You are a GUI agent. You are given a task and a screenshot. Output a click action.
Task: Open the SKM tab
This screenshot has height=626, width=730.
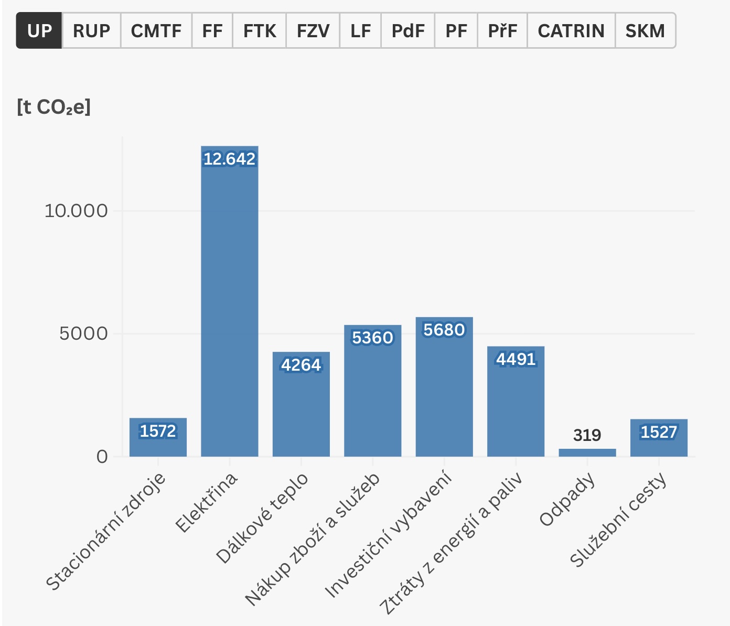645,31
